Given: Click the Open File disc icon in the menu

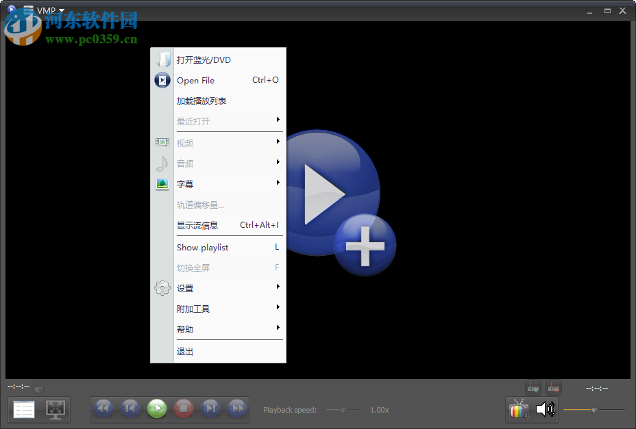Looking at the screenshot, I should point(162,80).
